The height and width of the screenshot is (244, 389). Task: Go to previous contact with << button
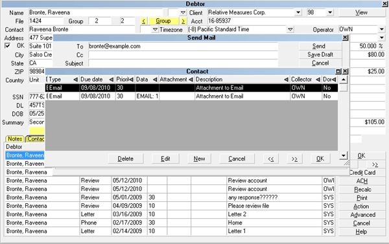click(x=270, y=159)
